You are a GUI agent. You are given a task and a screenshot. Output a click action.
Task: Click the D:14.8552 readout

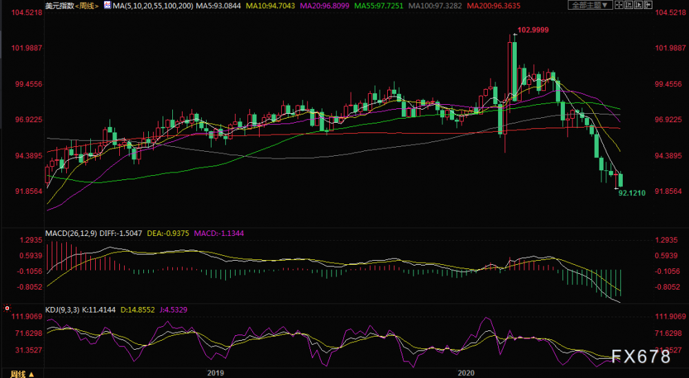pos(137,310)
